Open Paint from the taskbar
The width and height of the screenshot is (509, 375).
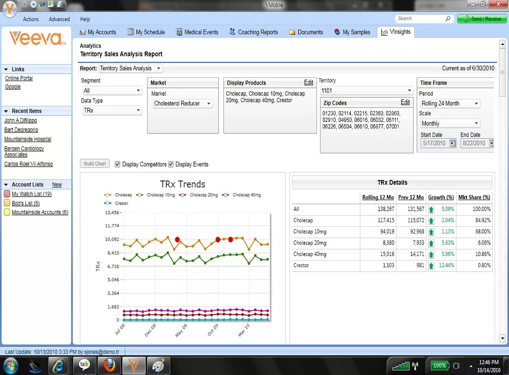pos(158,366)
